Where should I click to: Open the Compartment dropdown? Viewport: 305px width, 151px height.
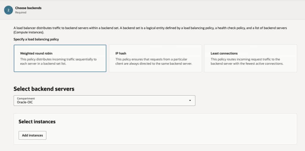click(x=104, y=100)
